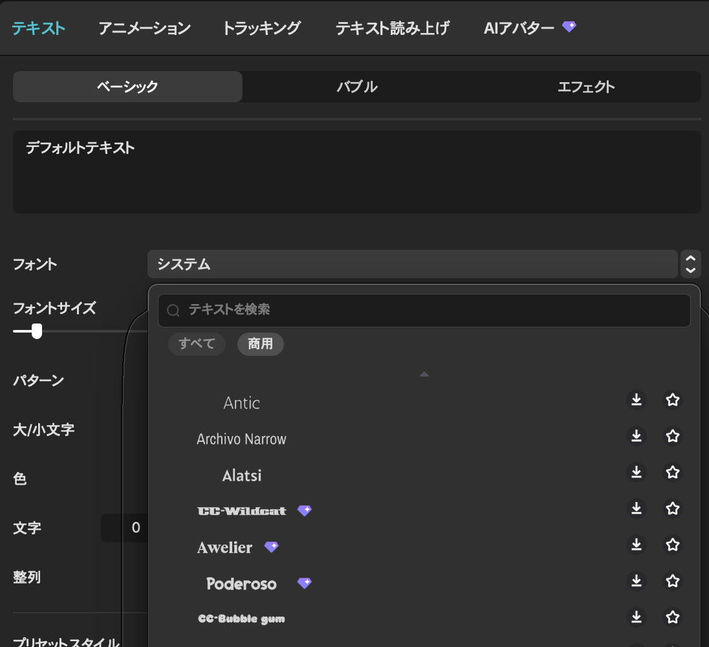
Task: Star the Archivo Narrow font
Action: [672, 436]
